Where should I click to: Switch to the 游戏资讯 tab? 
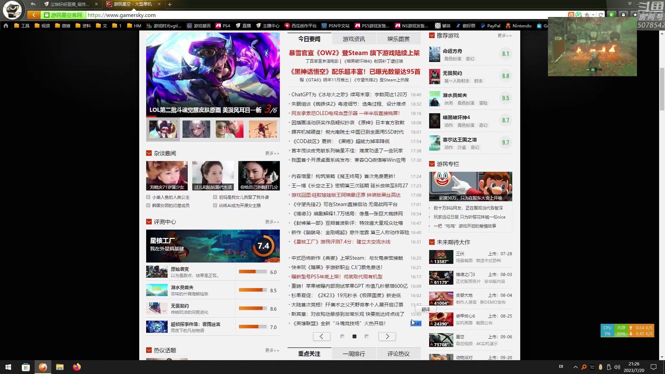(x=354, y=39)
